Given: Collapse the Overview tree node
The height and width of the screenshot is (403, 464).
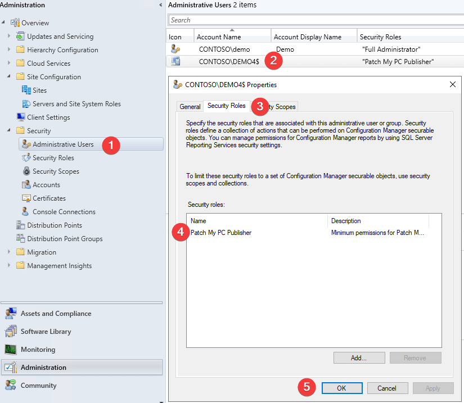Looking at the screenshot, I should coord(3,22).
